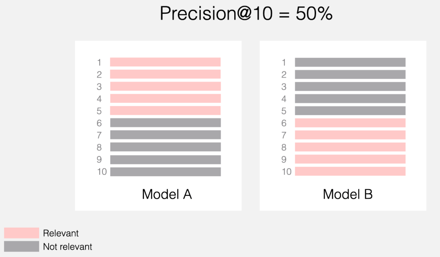Select Model A's rank 8 gray bar
This screenshot has width=440, height=257.
click(x=165, y=147)
